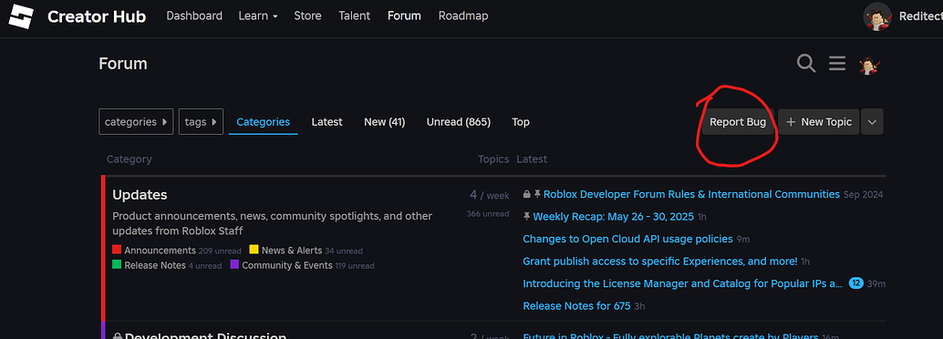Switch to the Categories tab

[x=263, y=122]
